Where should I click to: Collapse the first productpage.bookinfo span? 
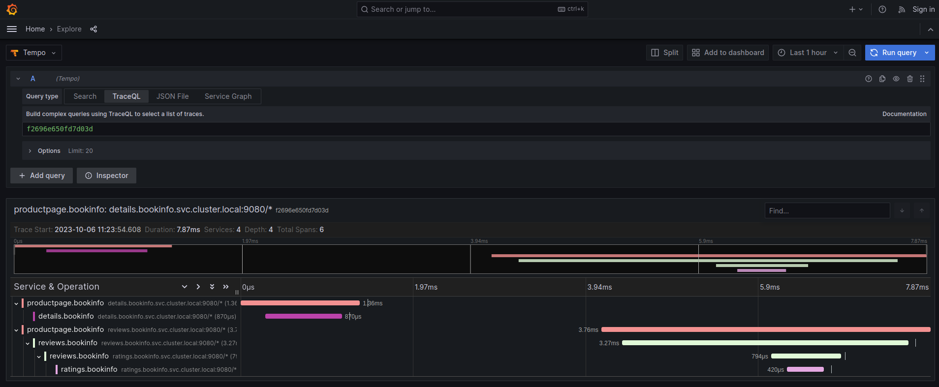(x=16, y=303)
